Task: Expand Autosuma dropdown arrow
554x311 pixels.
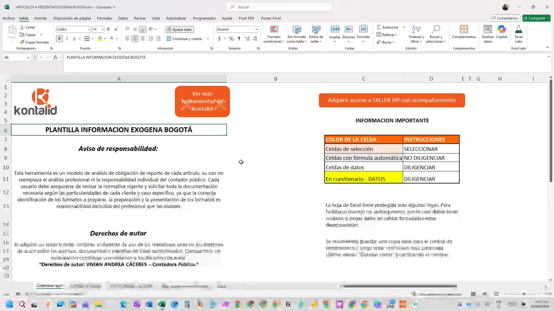Action: coord(404,27)
